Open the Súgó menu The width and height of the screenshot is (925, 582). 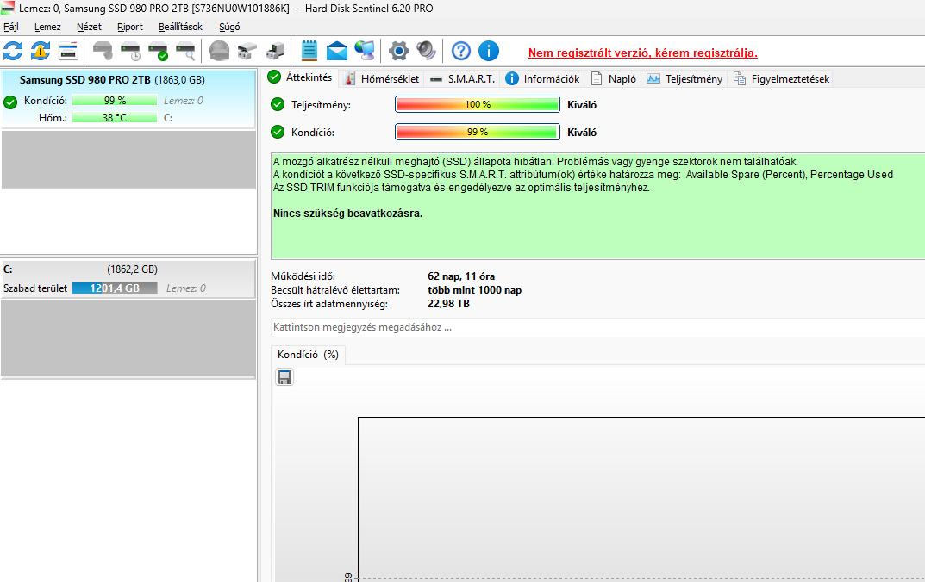[229, 27]
